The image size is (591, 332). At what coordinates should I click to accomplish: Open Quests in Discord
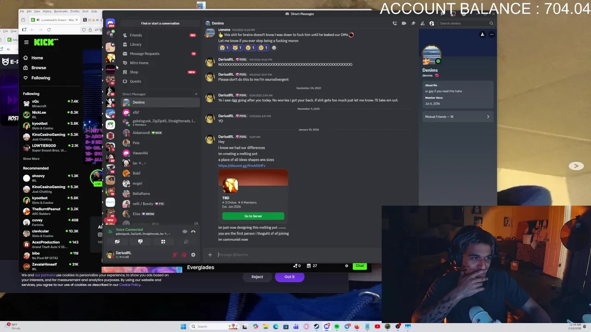[x=160, y=81]
